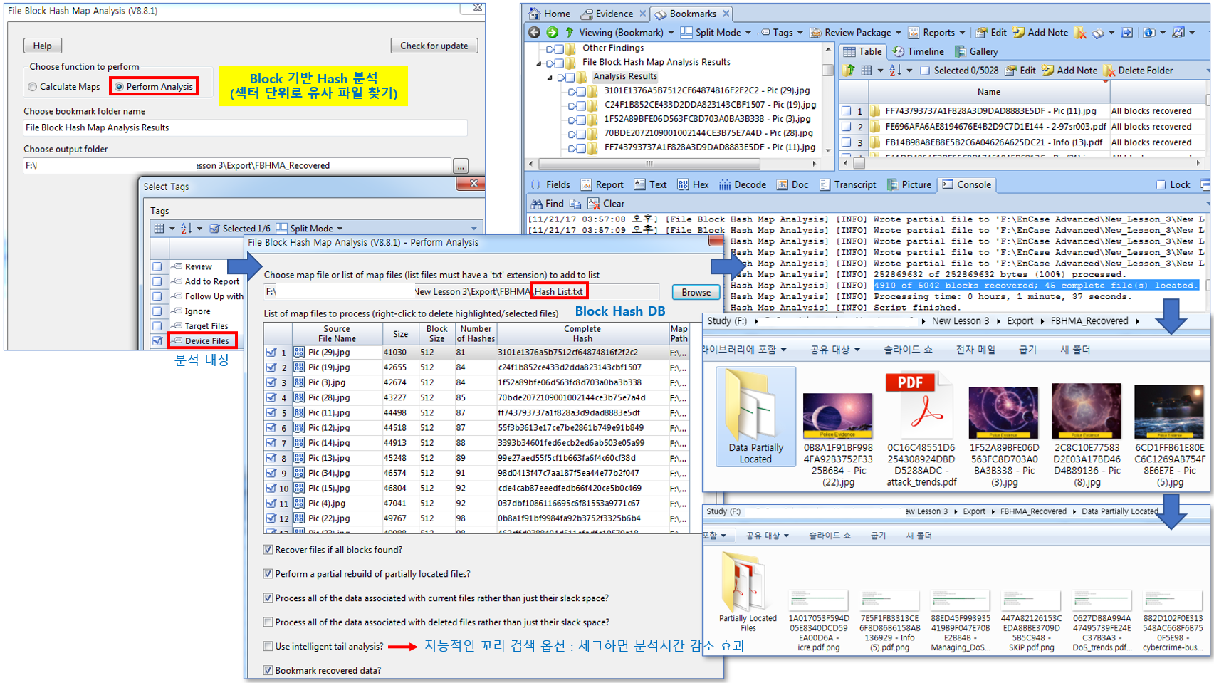Click the delete icon after top Add Note
1214x683 pixels.
click(x=1080, y=33)
